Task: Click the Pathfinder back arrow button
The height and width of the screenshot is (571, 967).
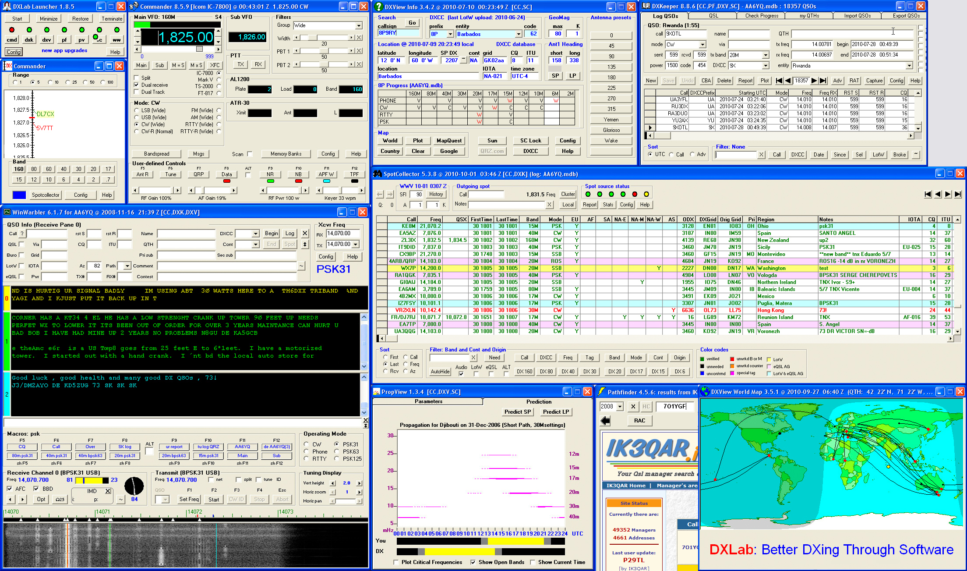Action: click(606, 421)
